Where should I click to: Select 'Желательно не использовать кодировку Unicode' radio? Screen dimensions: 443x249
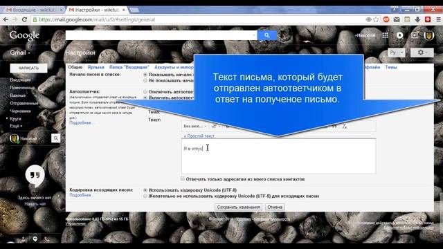[x=145, y=196]
